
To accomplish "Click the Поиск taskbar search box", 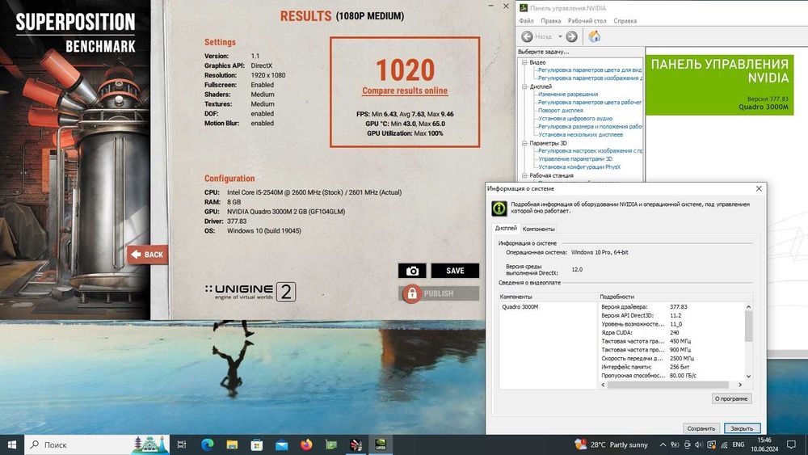I will pos(97,444).
